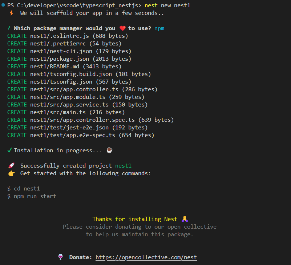Click the '$ npm run start' command line

pyautogui.click(x=32, y=196)
